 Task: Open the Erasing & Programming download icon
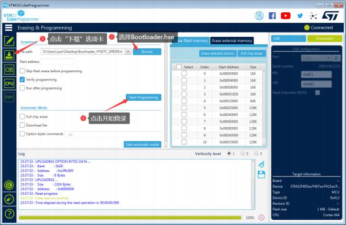click(9, 55)
